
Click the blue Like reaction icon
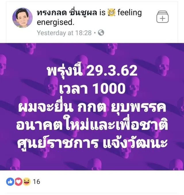(10, 181)
